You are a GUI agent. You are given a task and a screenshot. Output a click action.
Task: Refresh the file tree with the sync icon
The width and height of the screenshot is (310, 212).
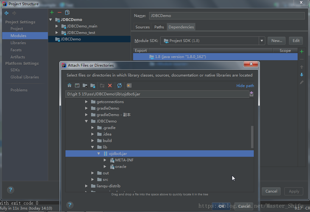point(120,85)
